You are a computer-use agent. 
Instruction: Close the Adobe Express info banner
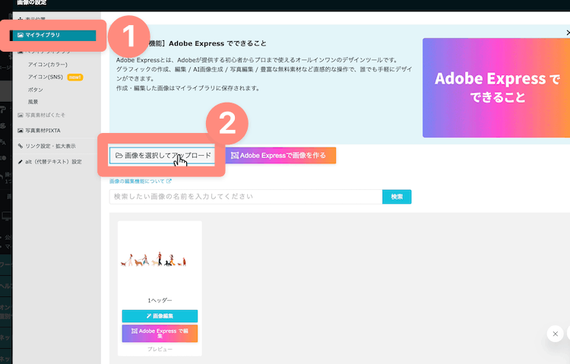point(568,33)
